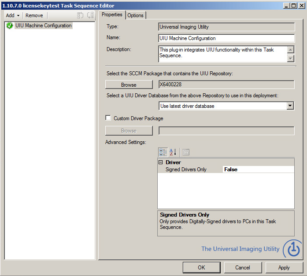
Task: Click in the Description text box
Action: 223,54
